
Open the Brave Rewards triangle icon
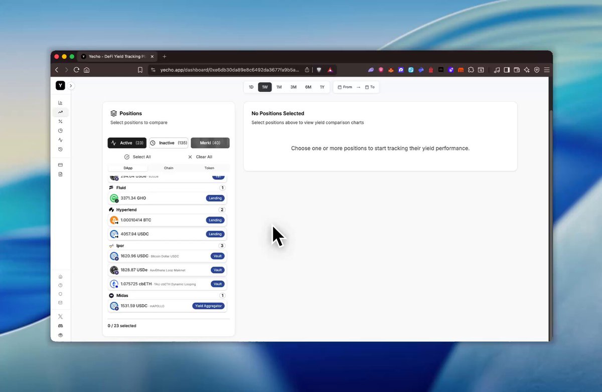pos(330,70)
